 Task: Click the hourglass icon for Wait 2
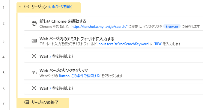coord(34,56)
